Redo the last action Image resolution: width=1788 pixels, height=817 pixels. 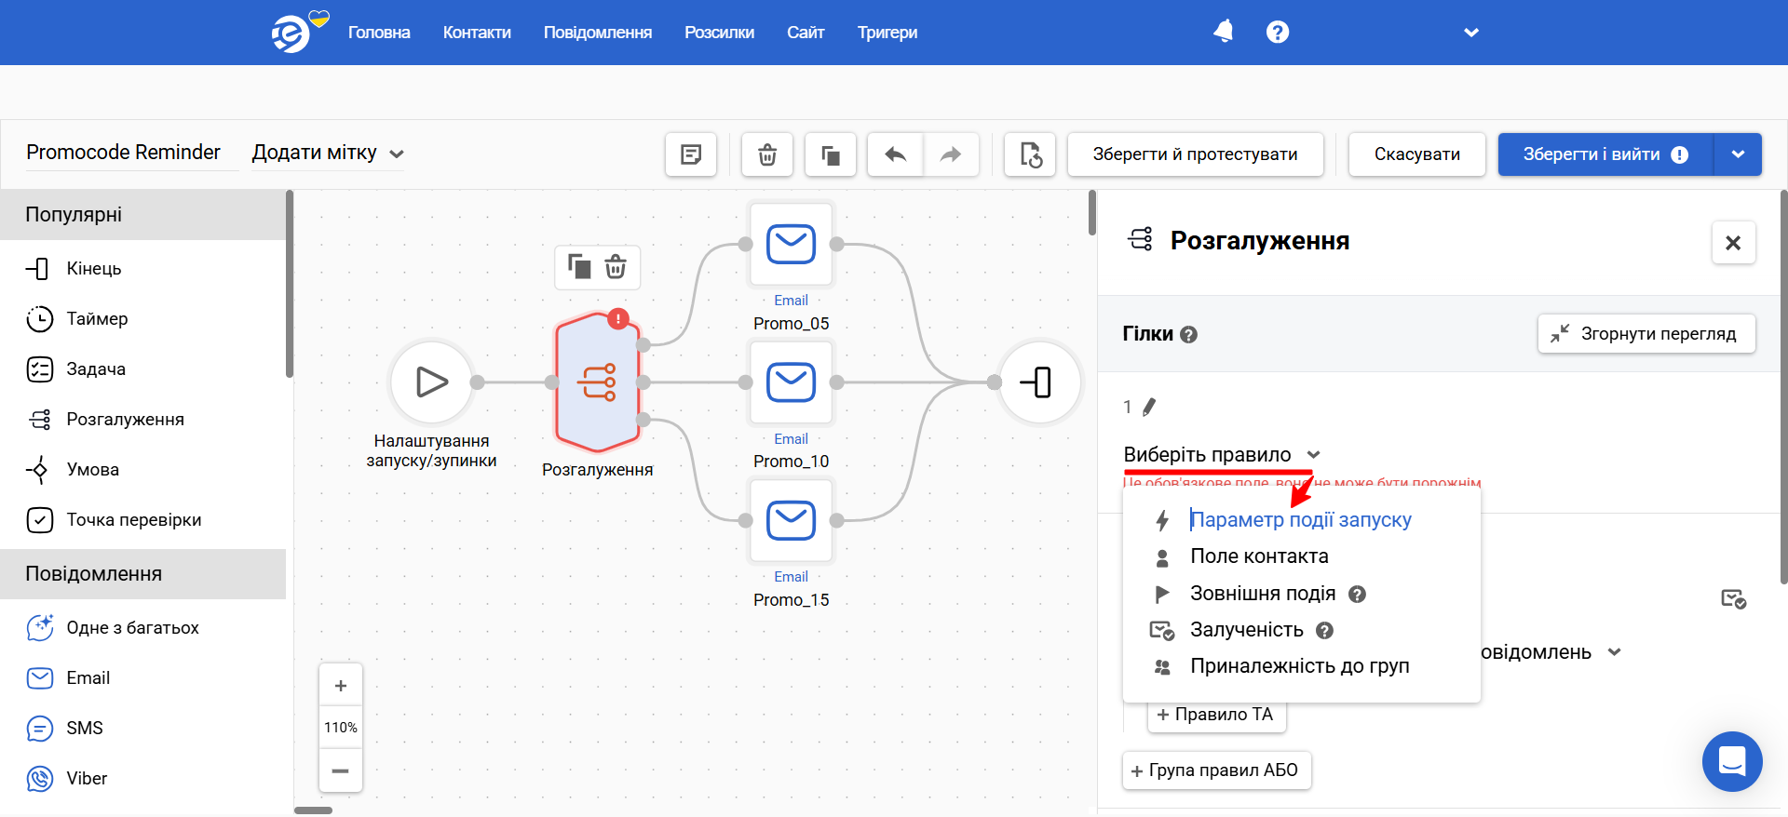(951, 154)
